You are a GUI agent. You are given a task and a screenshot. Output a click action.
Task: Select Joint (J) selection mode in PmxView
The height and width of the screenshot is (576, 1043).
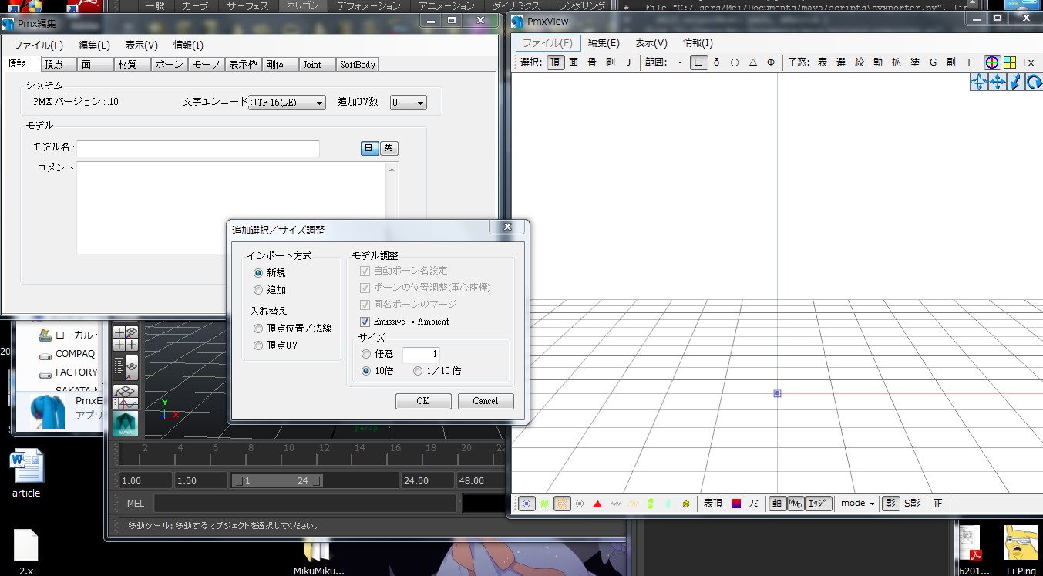(628, 62)
